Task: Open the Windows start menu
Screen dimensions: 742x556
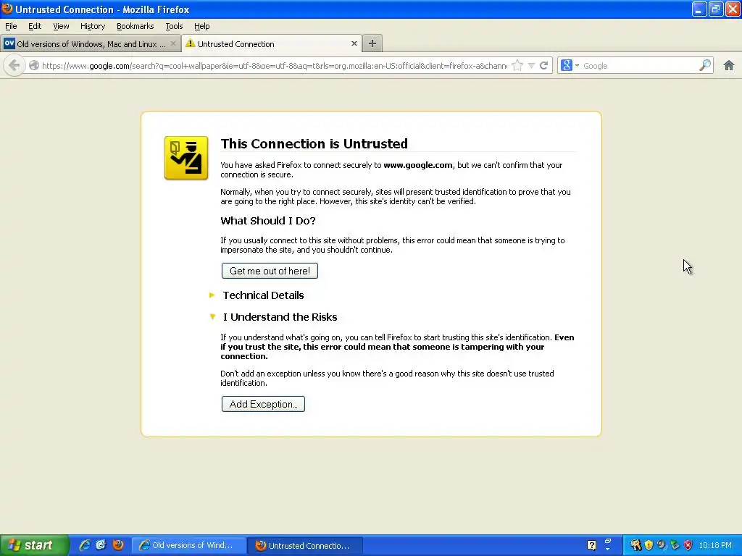Action: pos(33,545)
